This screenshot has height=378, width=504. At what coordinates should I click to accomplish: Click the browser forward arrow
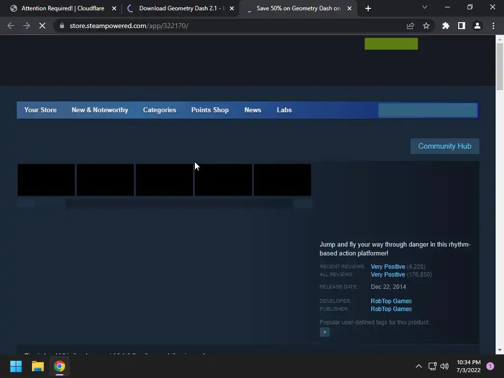point(27,26)
